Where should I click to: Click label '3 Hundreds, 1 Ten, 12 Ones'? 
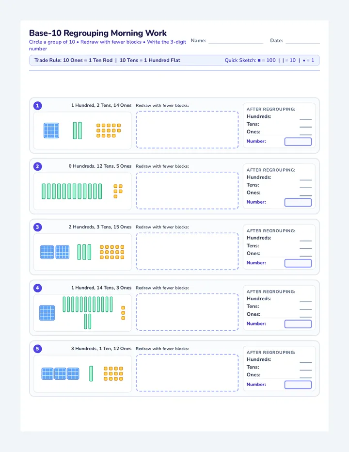point(101,349)
